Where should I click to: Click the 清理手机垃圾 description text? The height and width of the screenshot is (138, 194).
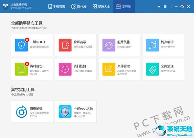(x=168, y=71)
